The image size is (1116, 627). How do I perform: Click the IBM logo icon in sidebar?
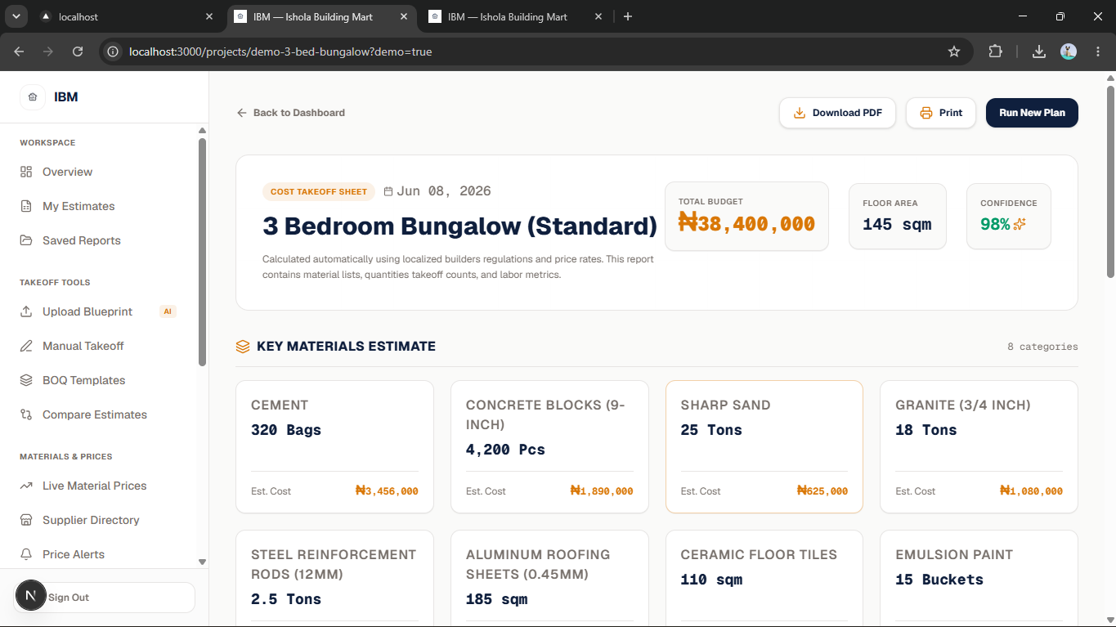pyautogui.click(x=33, y=97)
